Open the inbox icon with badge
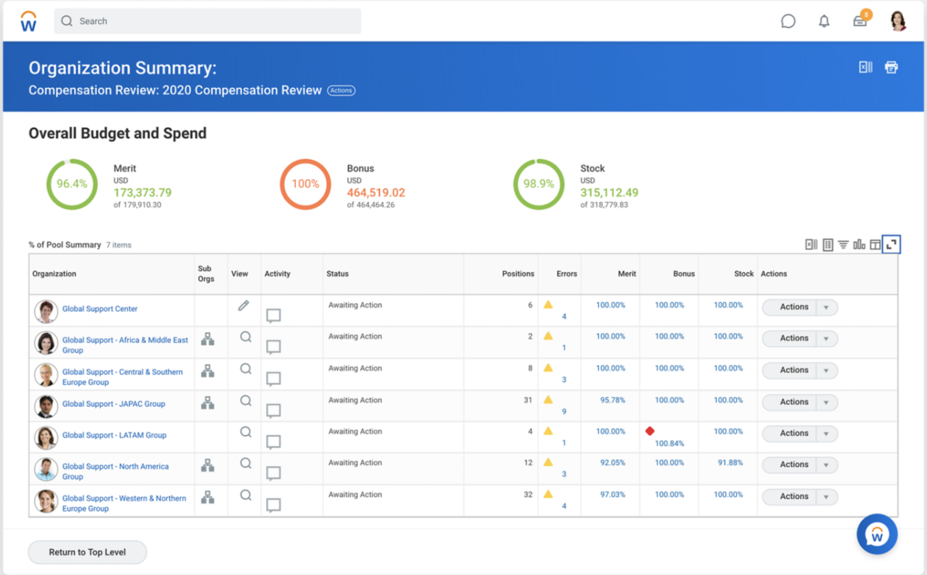Image resolution: width=927 pixels, height=575 pixels. [860, 21]
